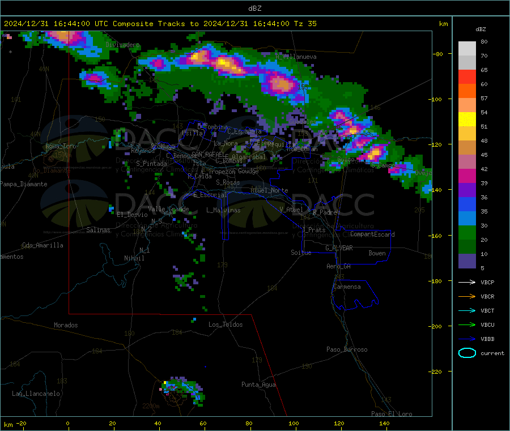The width and height of the screenshot is (510, 431).
Task: Click the Carmensa map label
Action: (x=347, y=287)
